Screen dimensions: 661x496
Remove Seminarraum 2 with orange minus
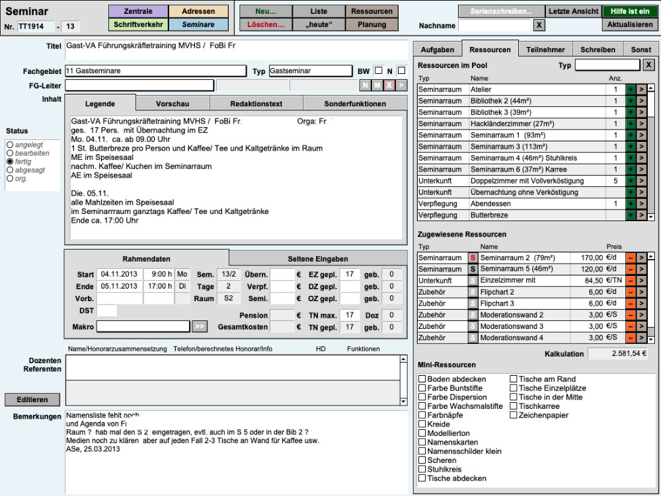tap(631, 258)
